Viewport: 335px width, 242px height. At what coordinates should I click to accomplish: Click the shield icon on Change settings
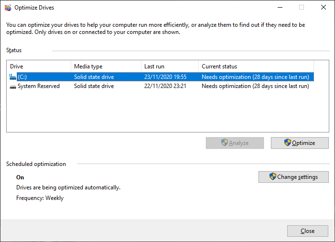272,176
